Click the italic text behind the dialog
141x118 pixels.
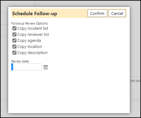[x=135, y=81]
